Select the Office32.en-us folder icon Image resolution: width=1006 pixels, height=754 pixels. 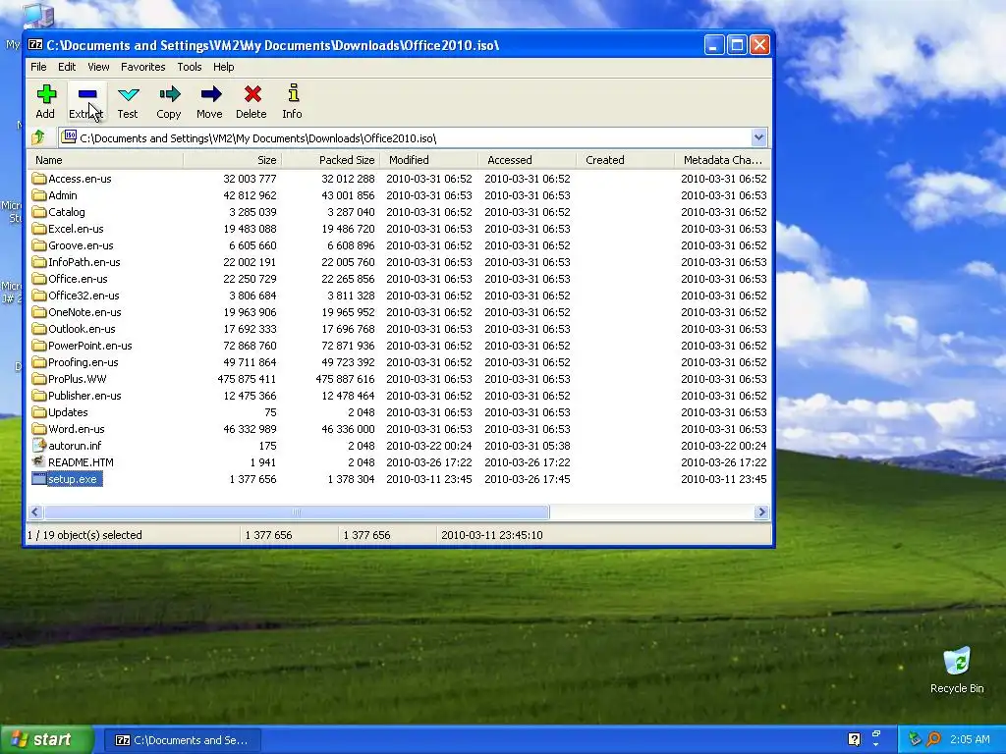coord(39,295)
